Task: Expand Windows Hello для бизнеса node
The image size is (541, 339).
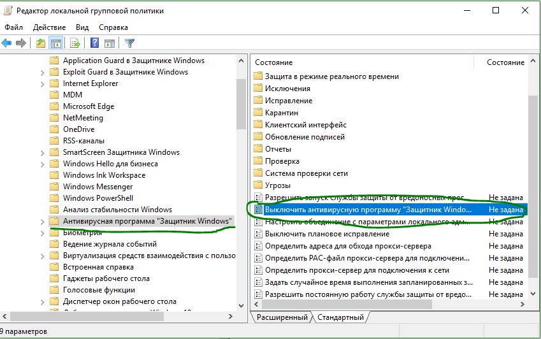Action: [43, 164]
